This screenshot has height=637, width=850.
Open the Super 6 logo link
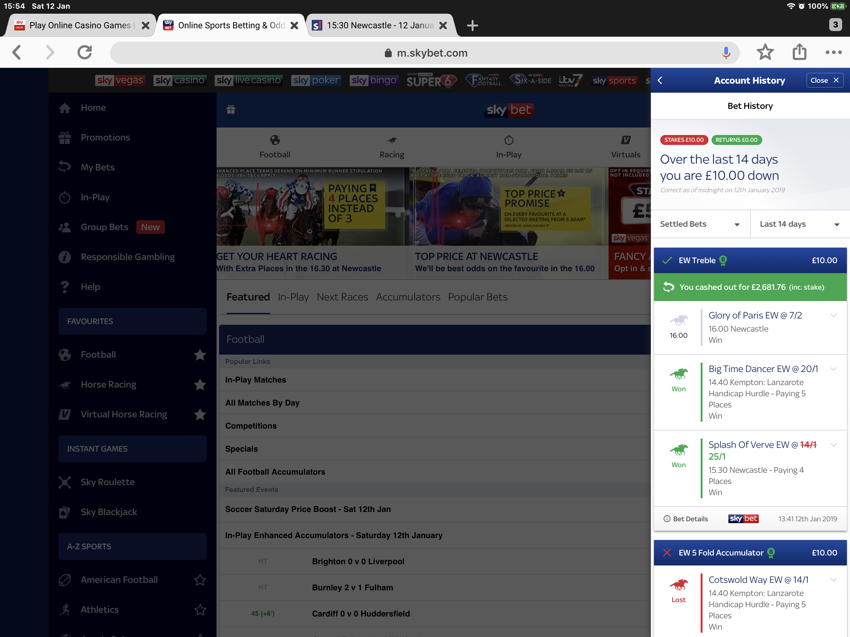point(432,80)
